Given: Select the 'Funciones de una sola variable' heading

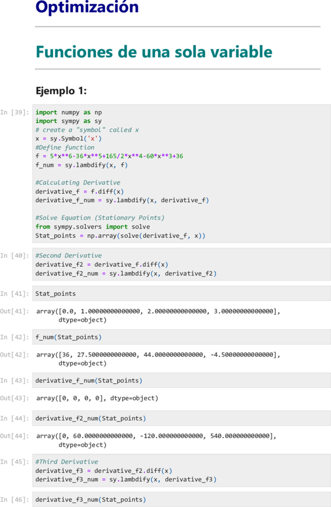Looking at the screenshot, I should coord(154,52).
